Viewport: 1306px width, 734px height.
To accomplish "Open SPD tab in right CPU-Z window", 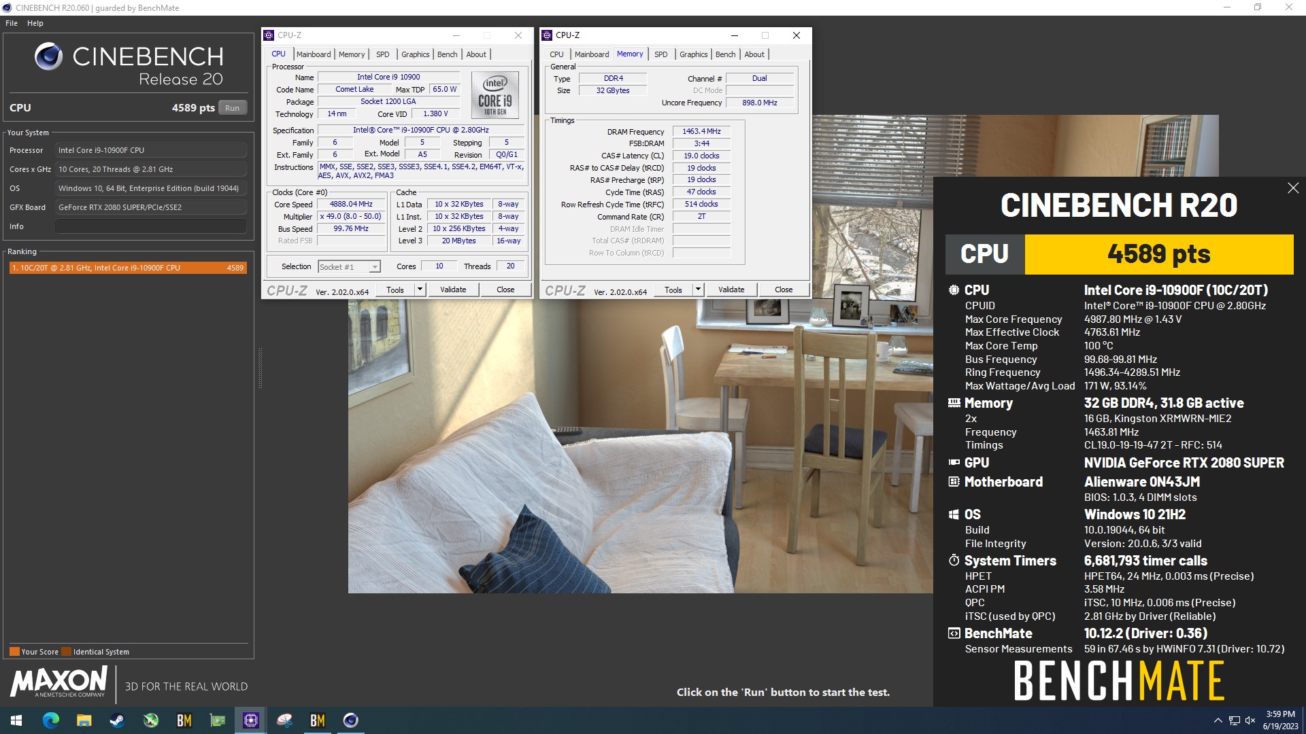I will (x=661, y=54).
